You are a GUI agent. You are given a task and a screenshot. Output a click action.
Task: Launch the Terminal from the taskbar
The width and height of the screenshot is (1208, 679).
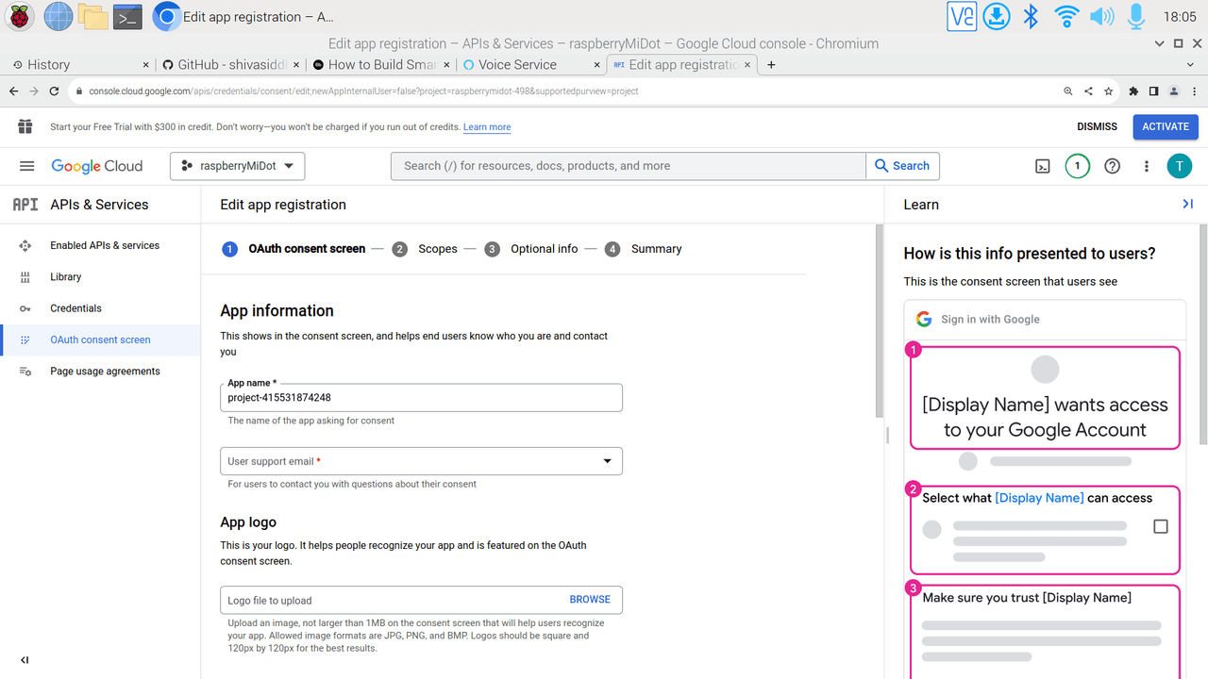pos(127,16)
